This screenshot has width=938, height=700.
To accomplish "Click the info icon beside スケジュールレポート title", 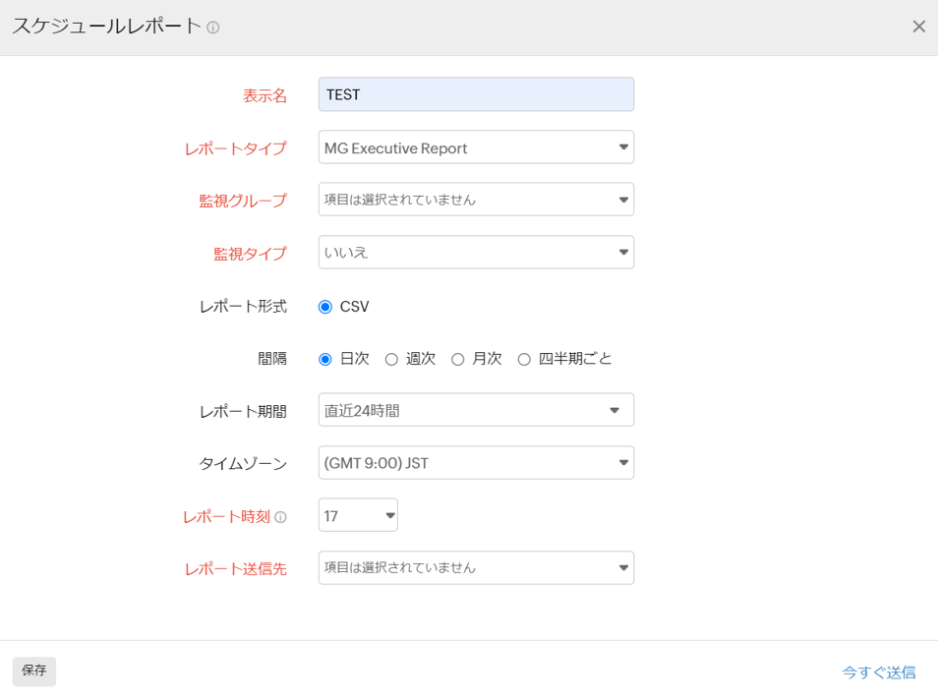I will [213, 28].
